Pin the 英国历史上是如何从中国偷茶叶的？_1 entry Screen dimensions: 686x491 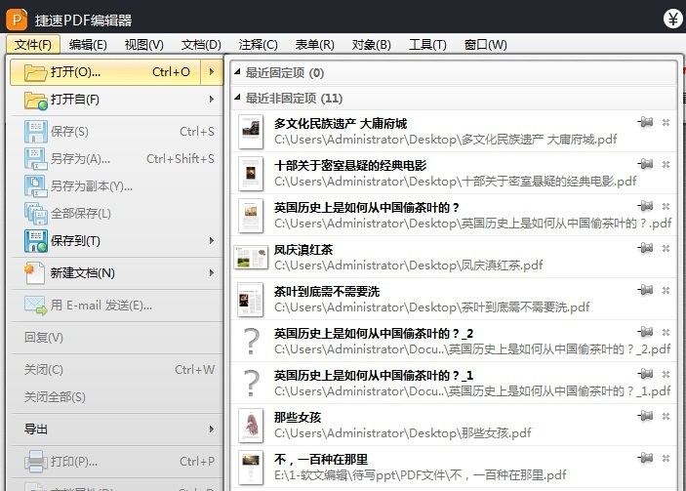coord(645,374)
